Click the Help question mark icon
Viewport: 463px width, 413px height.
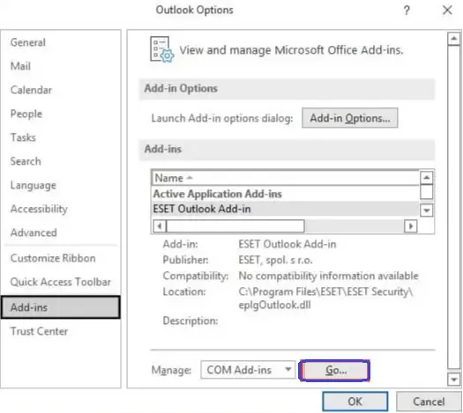(x=407, y=11)
